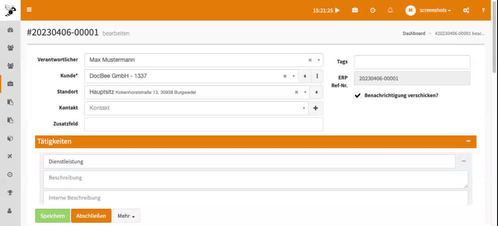Click the Speichern button
The image size is (498, 226).
[53, 216]
